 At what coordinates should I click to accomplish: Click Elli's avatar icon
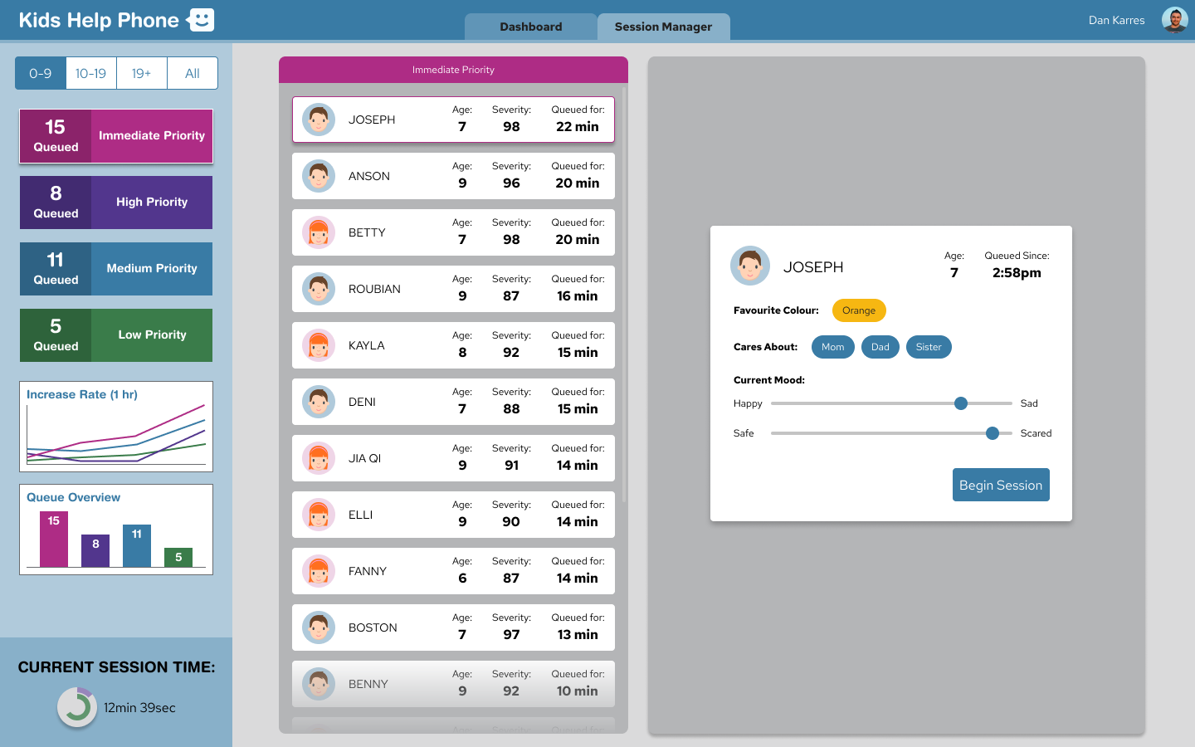[x=319, y=515]
